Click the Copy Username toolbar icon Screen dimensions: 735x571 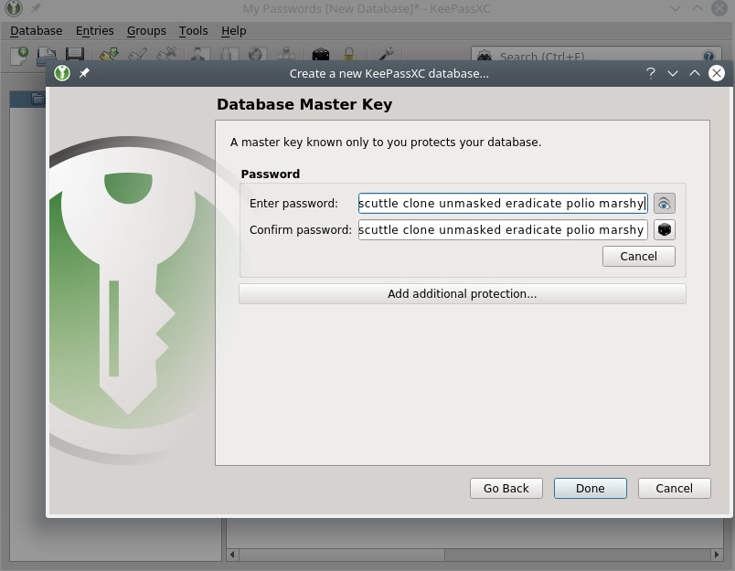point(200,56)
